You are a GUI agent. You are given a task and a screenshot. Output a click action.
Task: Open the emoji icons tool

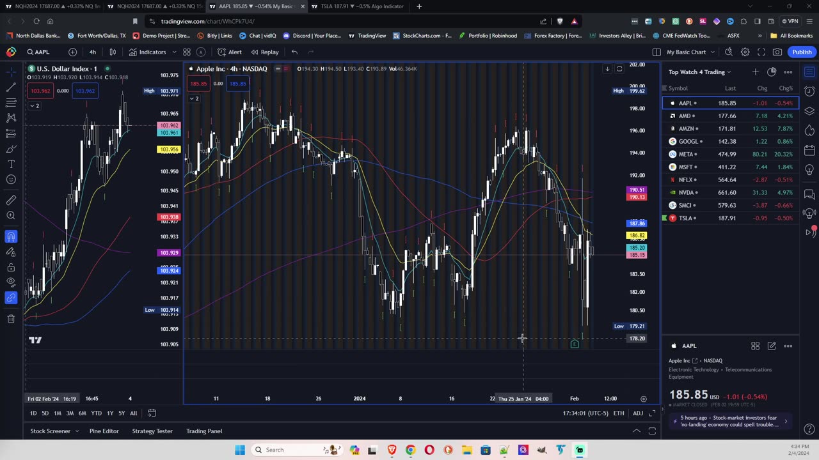[11, 180]
